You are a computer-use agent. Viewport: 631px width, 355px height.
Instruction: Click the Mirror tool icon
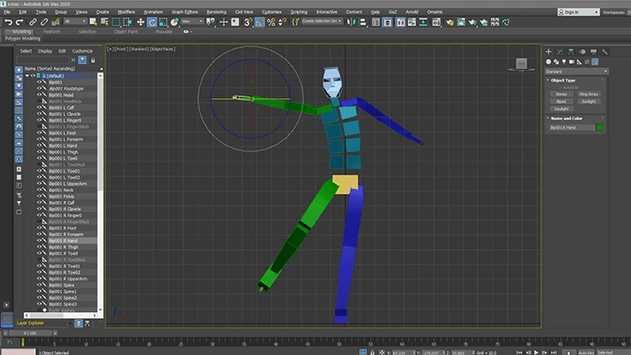[x=351, y=22]
